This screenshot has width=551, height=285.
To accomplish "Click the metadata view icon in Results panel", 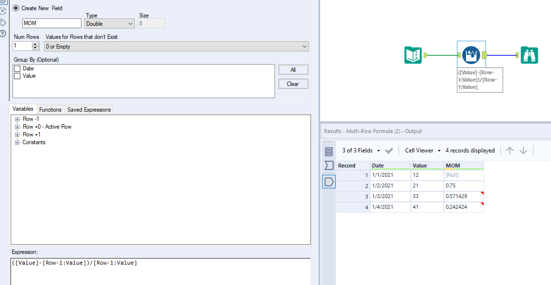I will 329,152.
